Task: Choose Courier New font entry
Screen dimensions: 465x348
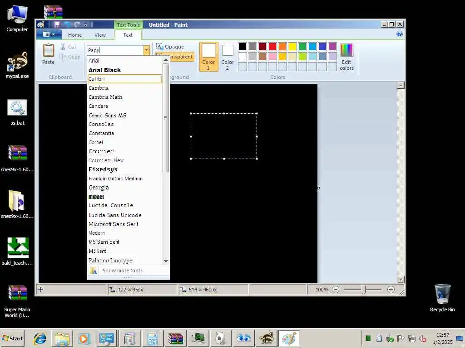Action: click(124, 160)
